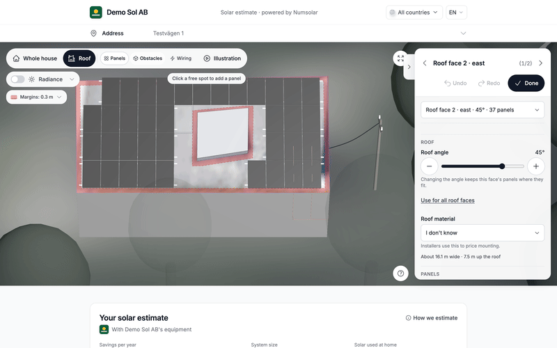Select the Roof tab
Screen dimensions: 557x348
pyautogui.click(x=79, y=58)
